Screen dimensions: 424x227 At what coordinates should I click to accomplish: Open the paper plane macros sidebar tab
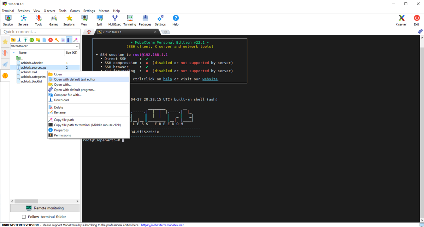[x=5, y=64]
